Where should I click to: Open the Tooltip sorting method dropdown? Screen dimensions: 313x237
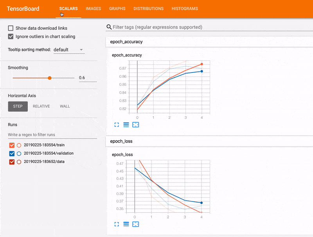69,50
